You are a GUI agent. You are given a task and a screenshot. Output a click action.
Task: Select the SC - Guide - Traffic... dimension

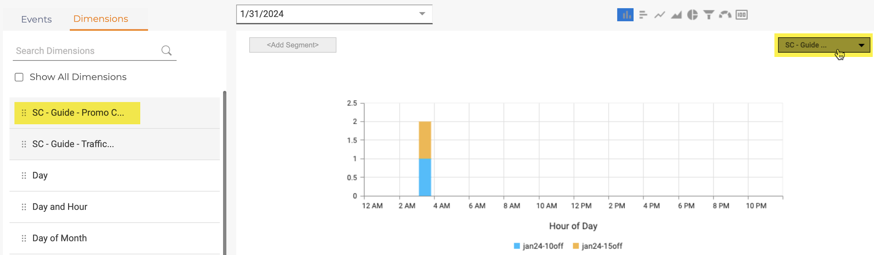point(115,144)
